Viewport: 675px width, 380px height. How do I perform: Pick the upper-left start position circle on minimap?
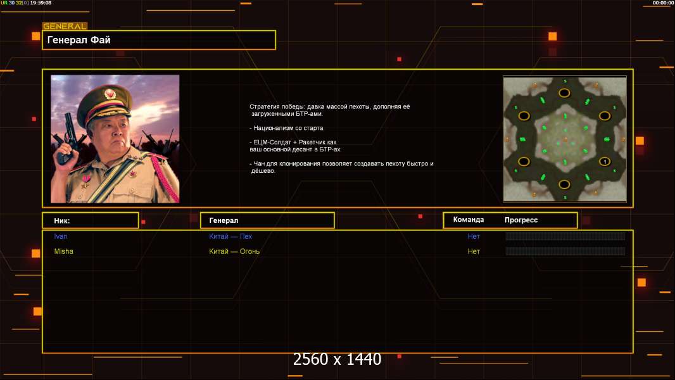[x=524, y=116]
